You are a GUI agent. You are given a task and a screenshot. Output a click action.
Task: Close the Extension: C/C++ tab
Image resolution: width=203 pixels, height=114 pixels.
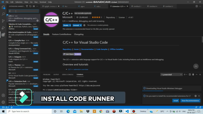128,6
